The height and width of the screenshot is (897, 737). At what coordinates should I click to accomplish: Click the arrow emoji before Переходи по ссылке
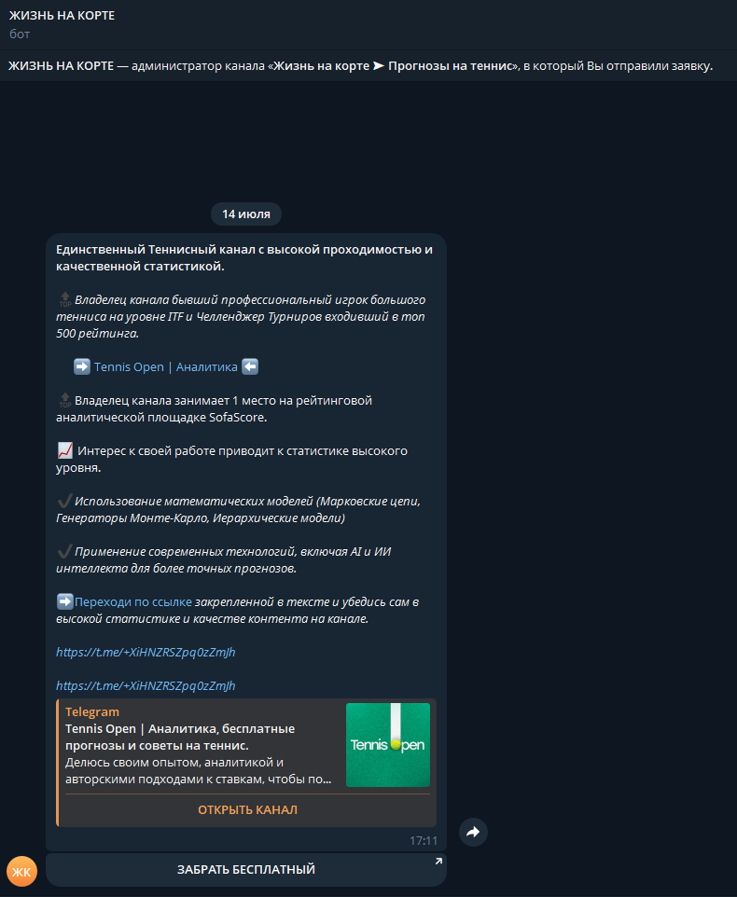pos(64,601)
